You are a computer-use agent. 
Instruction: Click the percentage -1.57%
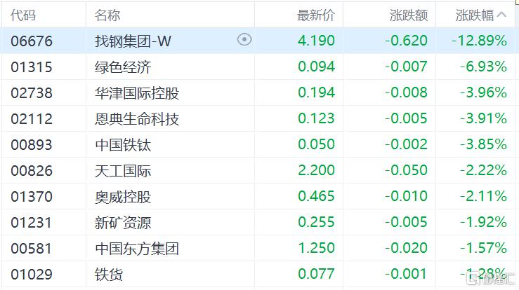pos(484,248)
